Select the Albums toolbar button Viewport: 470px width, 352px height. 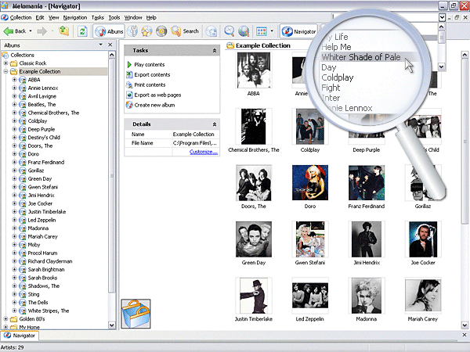[109, 31]
